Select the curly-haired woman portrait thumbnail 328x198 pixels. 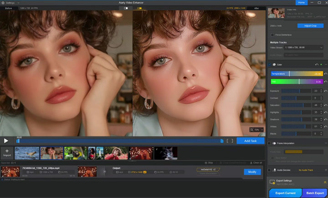click(51, 153)
